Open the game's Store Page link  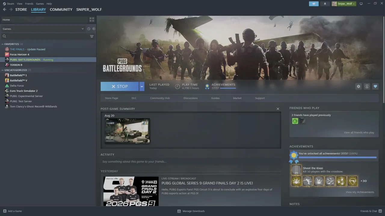coord(111,98)
